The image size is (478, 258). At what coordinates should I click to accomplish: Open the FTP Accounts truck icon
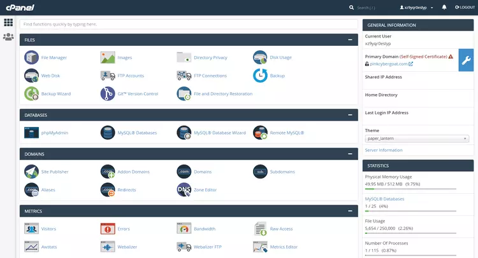pos(108,76)
